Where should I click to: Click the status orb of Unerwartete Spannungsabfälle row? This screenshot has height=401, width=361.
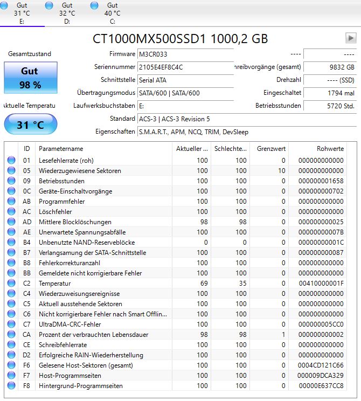(11, 232)
